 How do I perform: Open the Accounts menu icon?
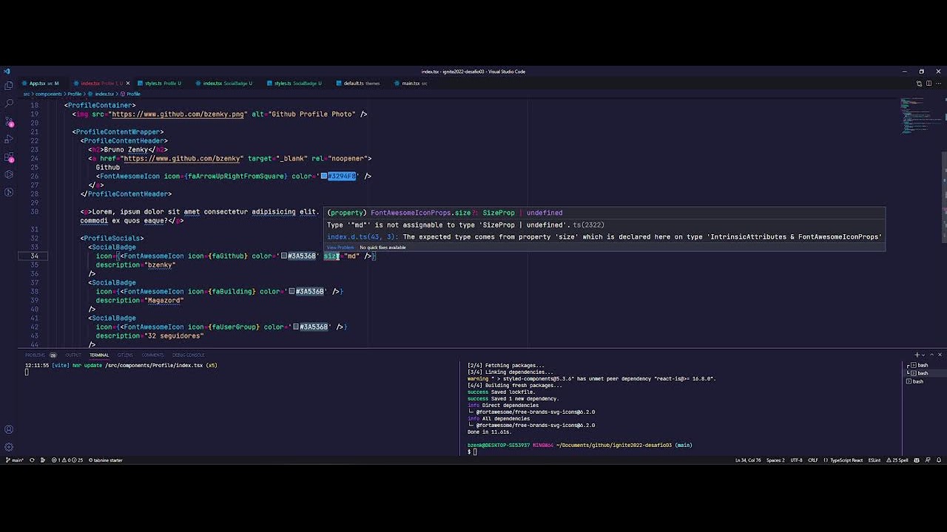coord(9,429)
